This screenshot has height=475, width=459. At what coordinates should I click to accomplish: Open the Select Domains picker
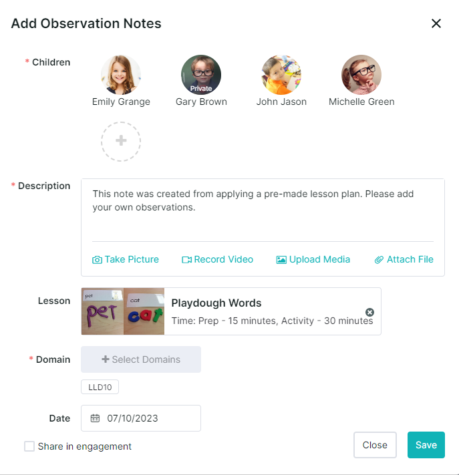(x=141, y=359)
